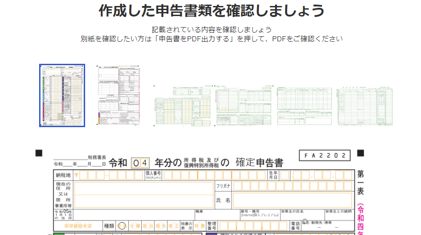This screenshot has width=421, height=235.
Task: Click the 個人番号 (マイナンバー) label
Action: tap(153, 175)
